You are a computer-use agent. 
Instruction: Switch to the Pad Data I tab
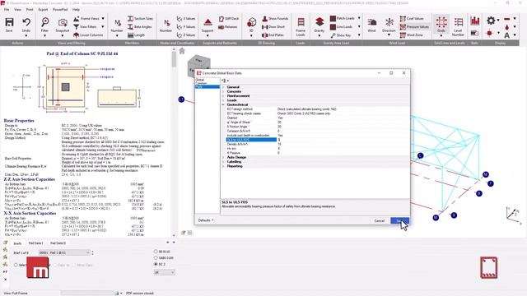tap(35, 243)
